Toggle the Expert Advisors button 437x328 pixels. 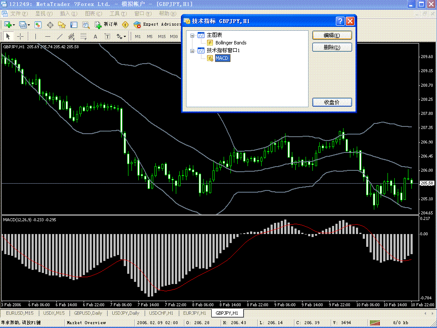(x=157, y=24)
